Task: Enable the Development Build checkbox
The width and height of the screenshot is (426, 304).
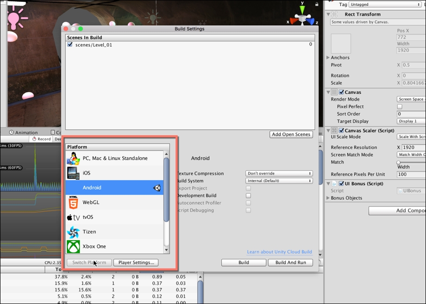Action: tap(248, 195)
